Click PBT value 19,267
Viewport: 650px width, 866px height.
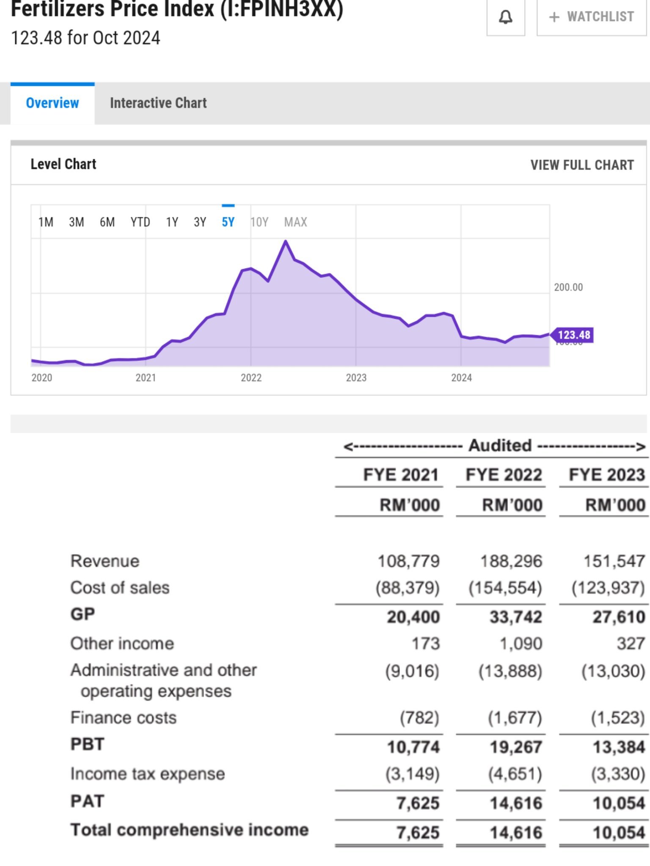(x=516, y=747)
